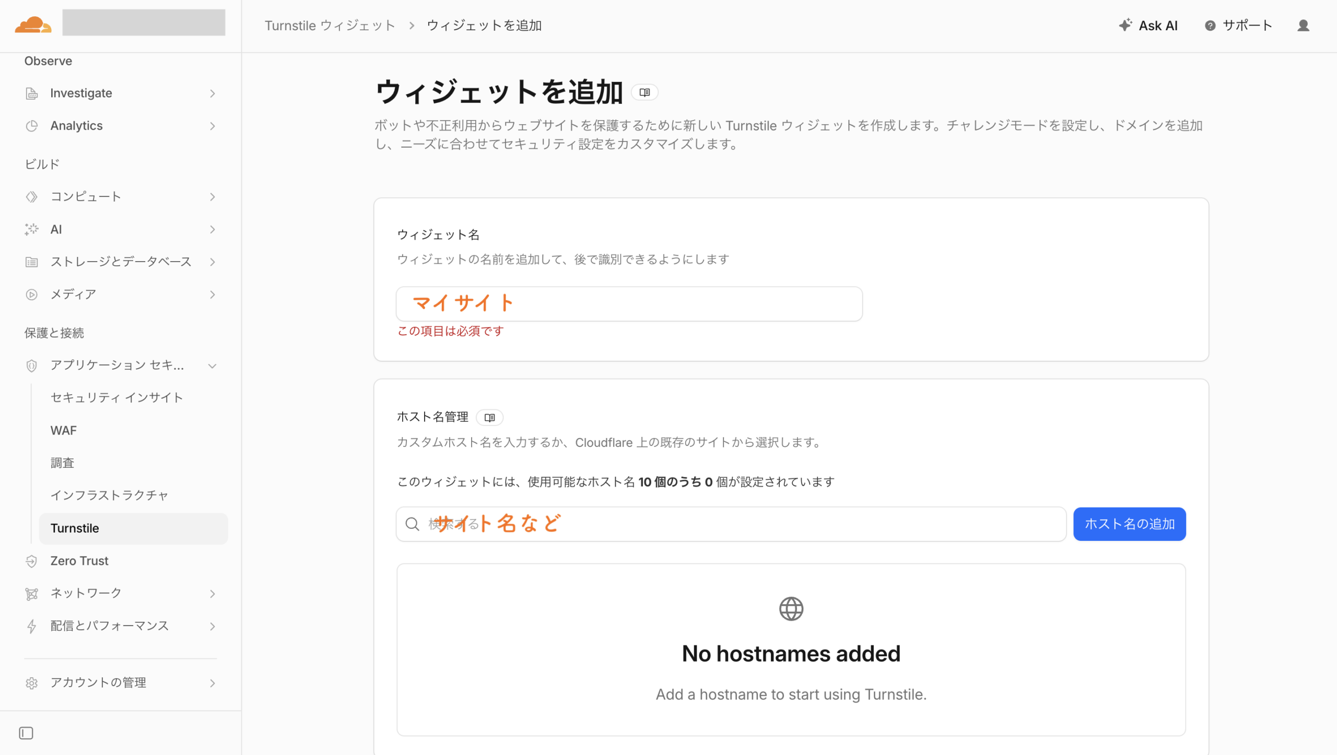Viewport: 1337px width, 755px height.
Task: Collapse the sidebar with the panel icon
Action: (26, 733)
